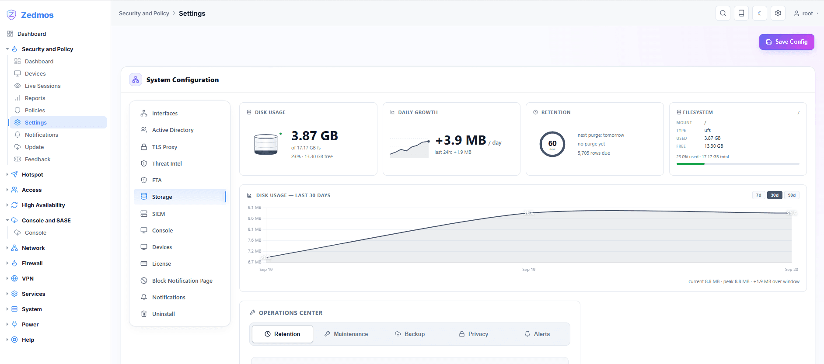Click the daily growth sparkline chart

click(x=409, y=149)
